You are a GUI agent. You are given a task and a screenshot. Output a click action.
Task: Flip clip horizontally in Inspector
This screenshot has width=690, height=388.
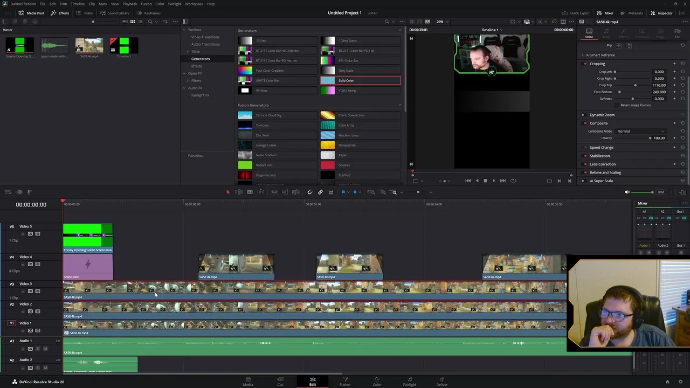[618, 46]
